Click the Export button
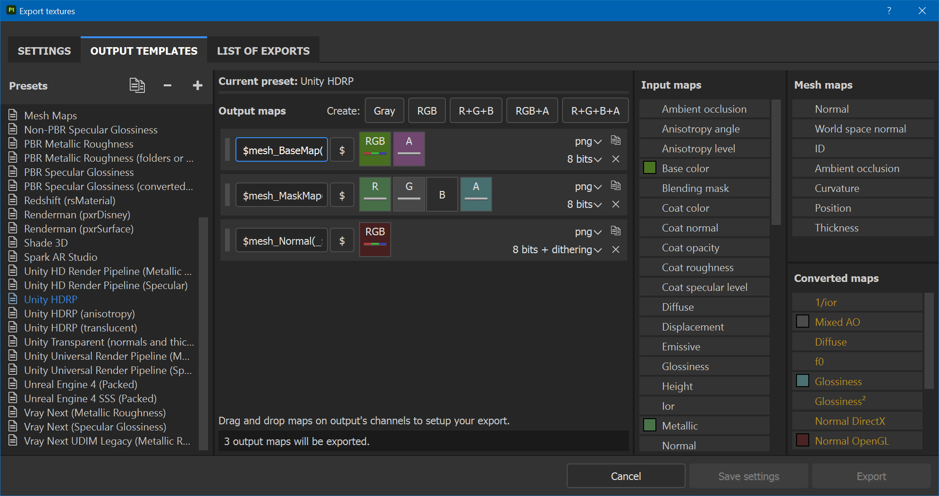 872,476
